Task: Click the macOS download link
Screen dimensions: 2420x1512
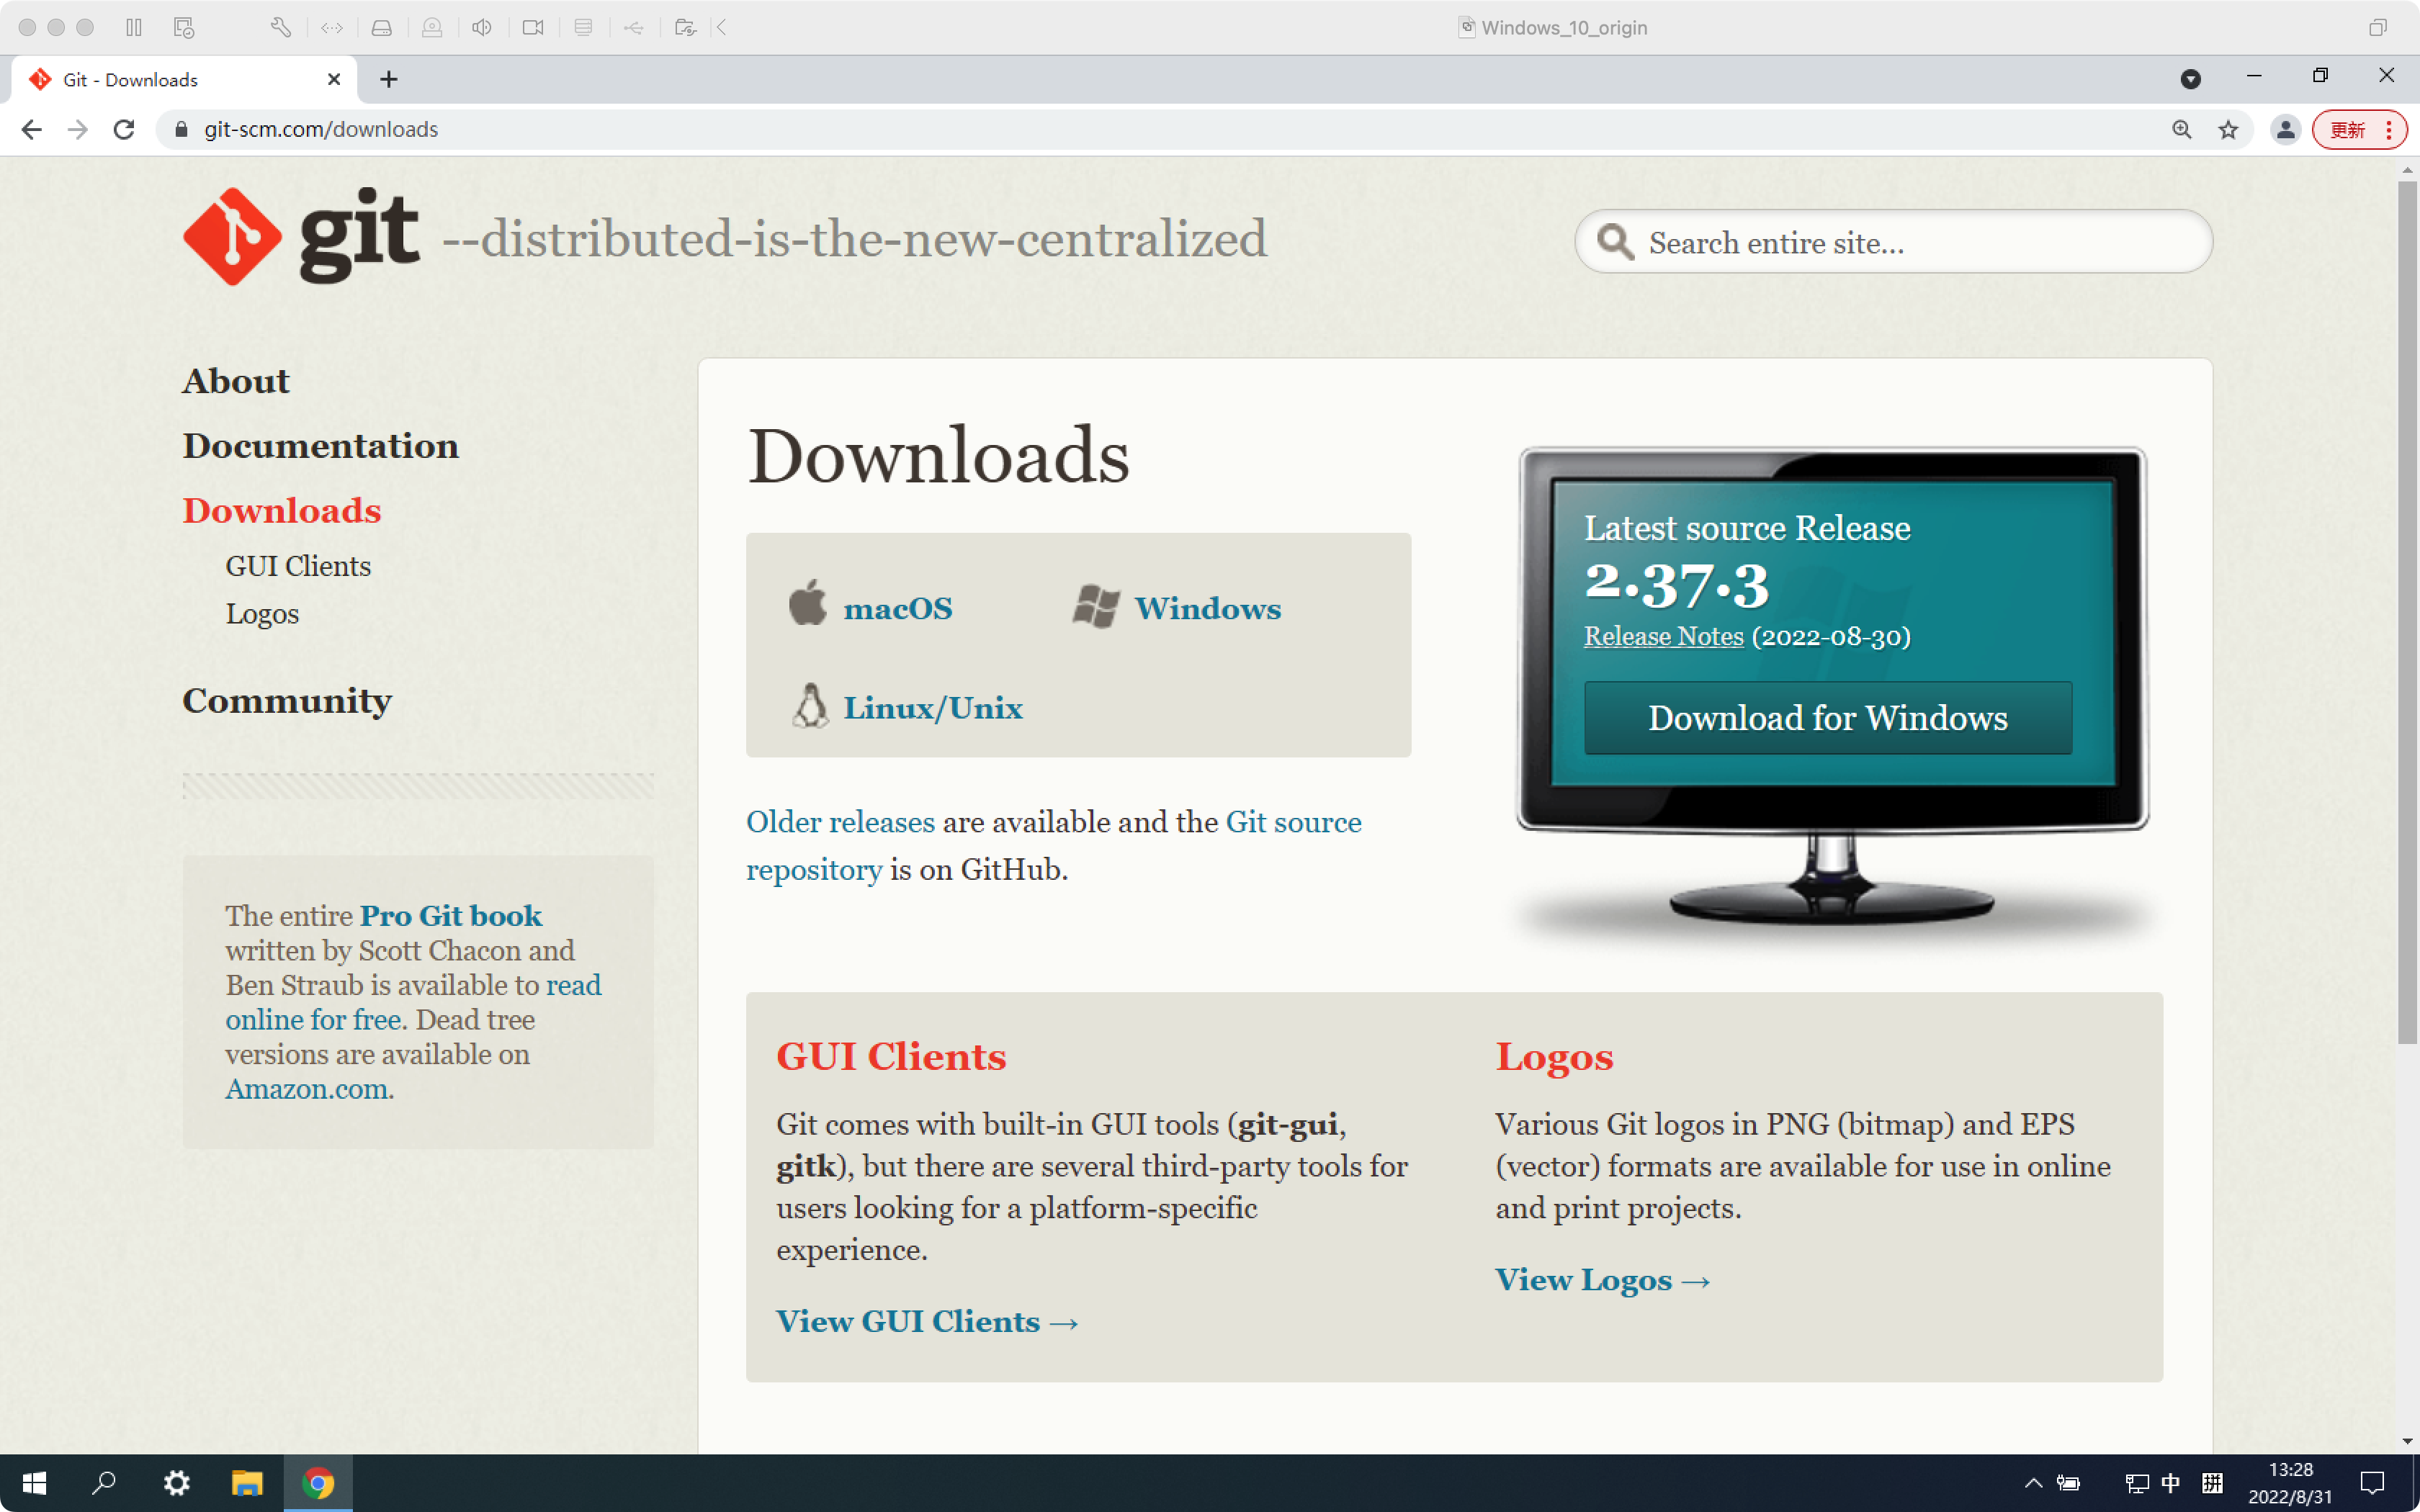Action: pyautogui.click(x=898, y=608)
